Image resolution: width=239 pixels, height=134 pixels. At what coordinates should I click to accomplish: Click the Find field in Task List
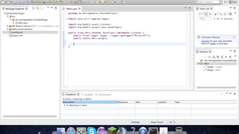[x=205, y=19]
